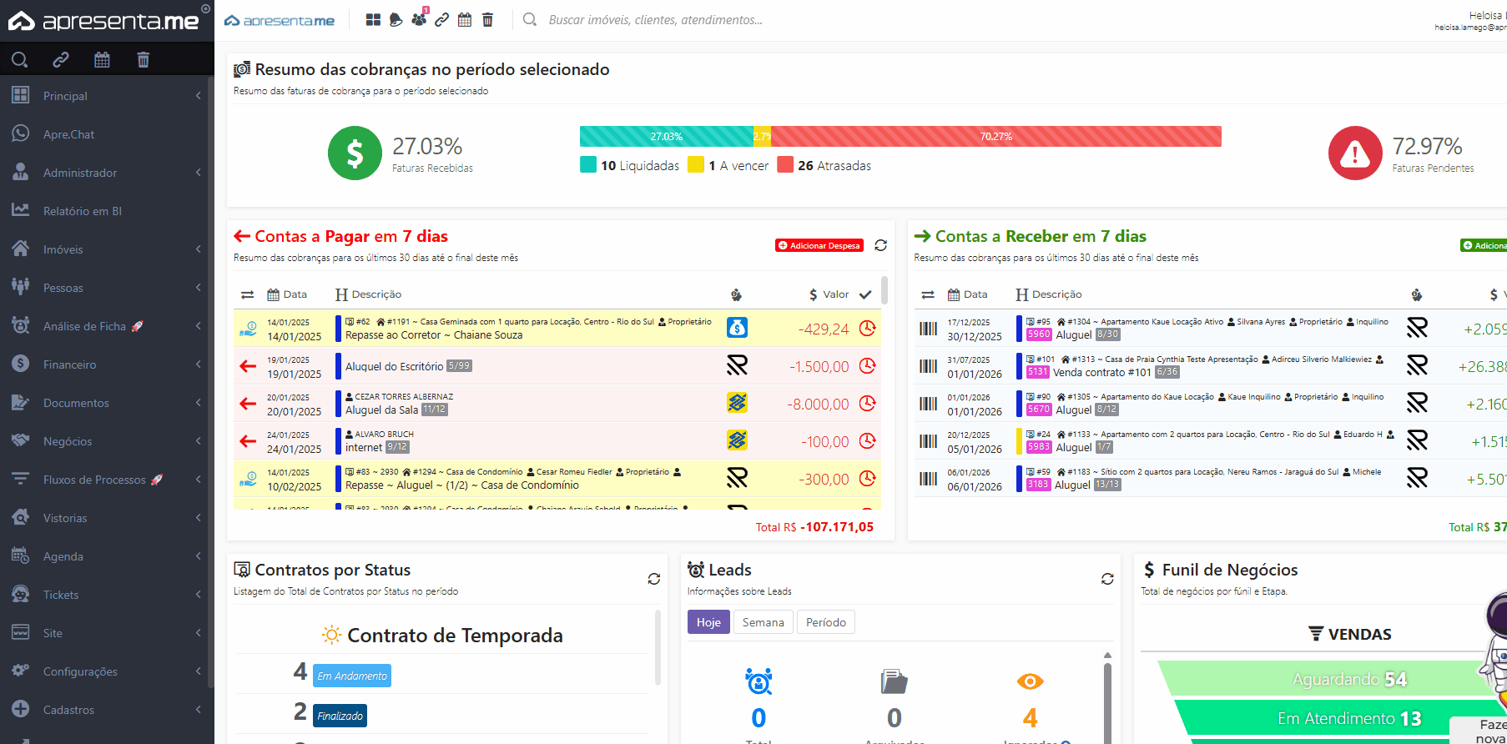This screenshot has height=744, width=1507.
Task: Click the Finalizado status badge
Action: (340, 716)
